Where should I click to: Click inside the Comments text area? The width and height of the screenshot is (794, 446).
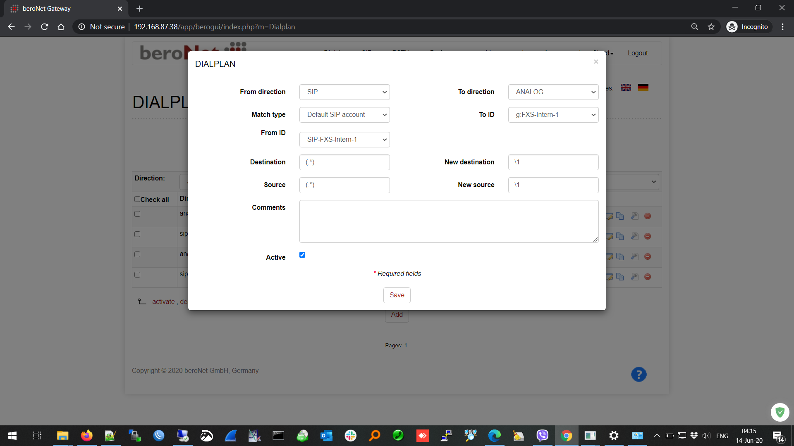[448, 221]
